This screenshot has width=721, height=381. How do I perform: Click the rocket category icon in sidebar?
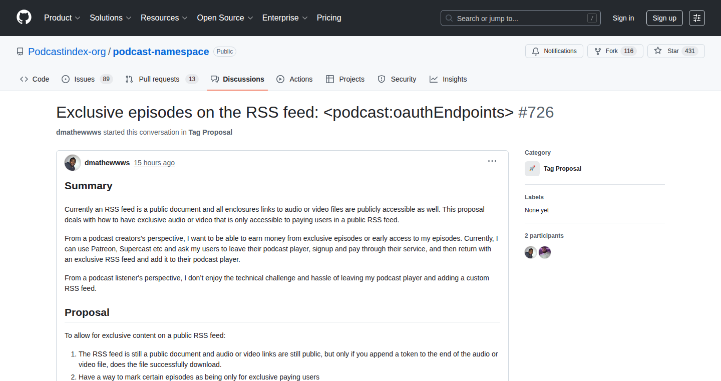[x=532, y=169]
